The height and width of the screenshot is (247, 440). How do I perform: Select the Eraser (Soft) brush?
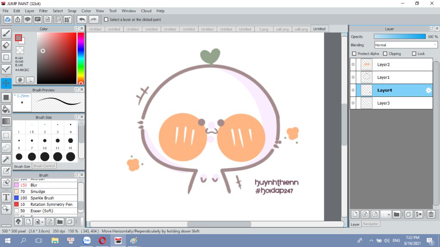(46, 211)
